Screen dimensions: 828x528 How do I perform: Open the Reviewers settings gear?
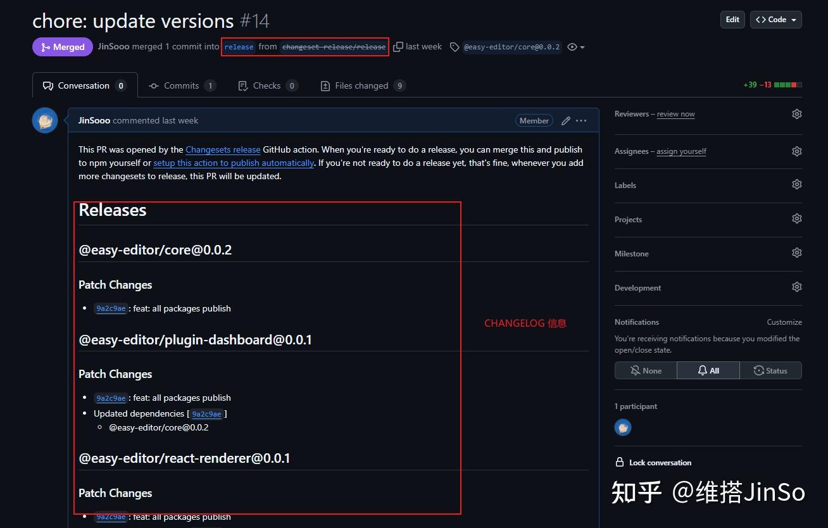796,113
